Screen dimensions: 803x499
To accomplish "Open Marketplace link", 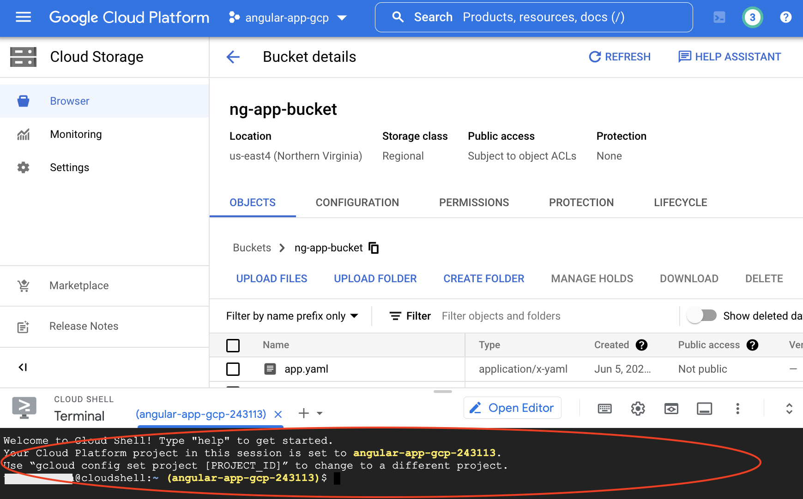I will (x=79, y=285).
